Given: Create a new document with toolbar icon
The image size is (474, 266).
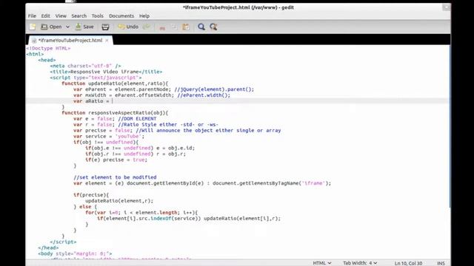Looking at the screenshot, I should point(33,27).
